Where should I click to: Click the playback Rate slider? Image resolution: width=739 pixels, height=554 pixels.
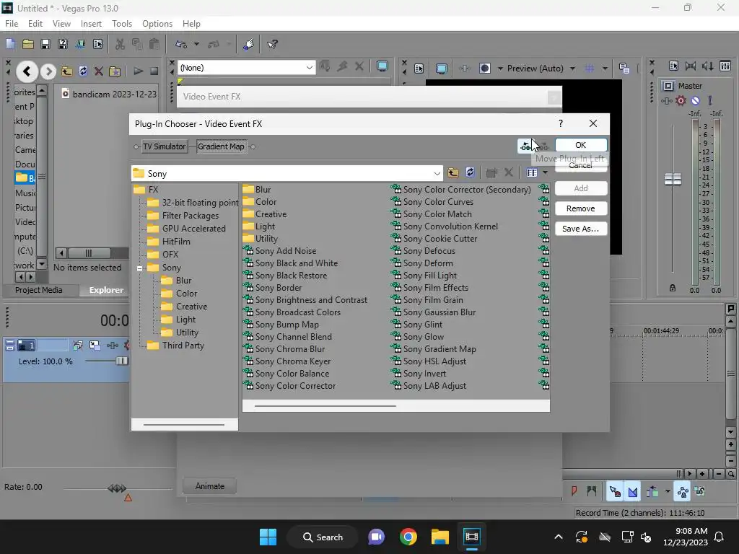(x=117, y=488)
